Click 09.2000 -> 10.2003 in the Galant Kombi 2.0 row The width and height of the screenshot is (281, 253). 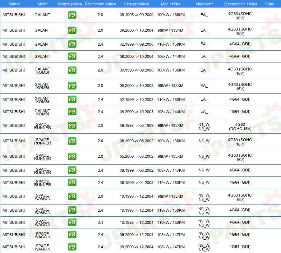tap(137, 86)
